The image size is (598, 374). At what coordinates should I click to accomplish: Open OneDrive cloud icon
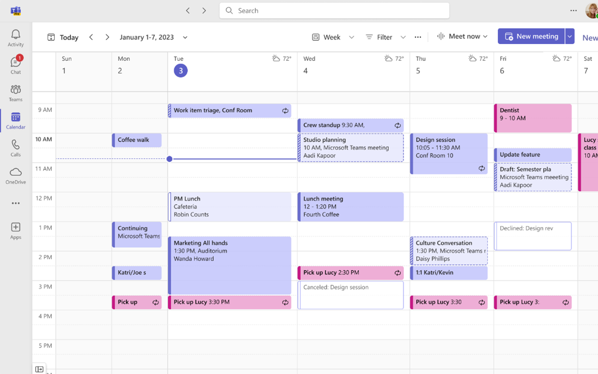(16, 175)
